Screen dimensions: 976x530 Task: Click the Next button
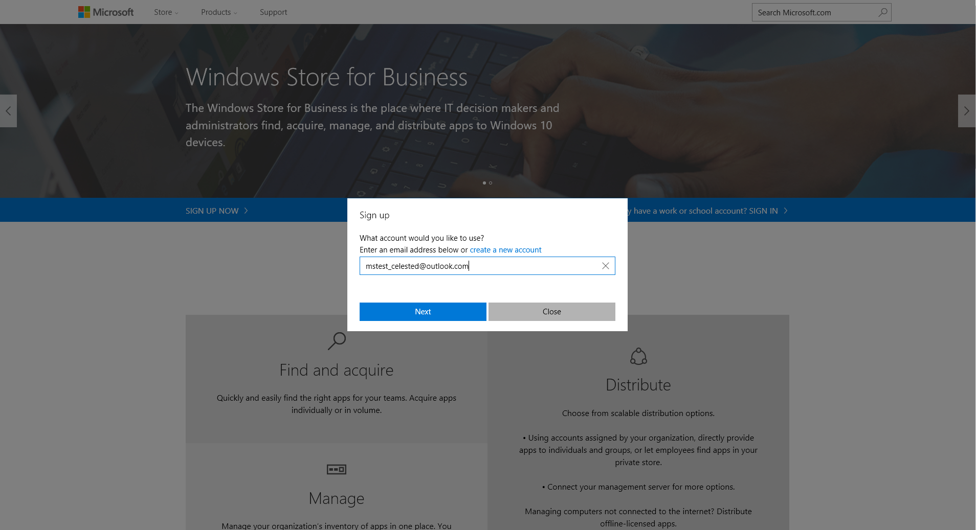[423, 312]
